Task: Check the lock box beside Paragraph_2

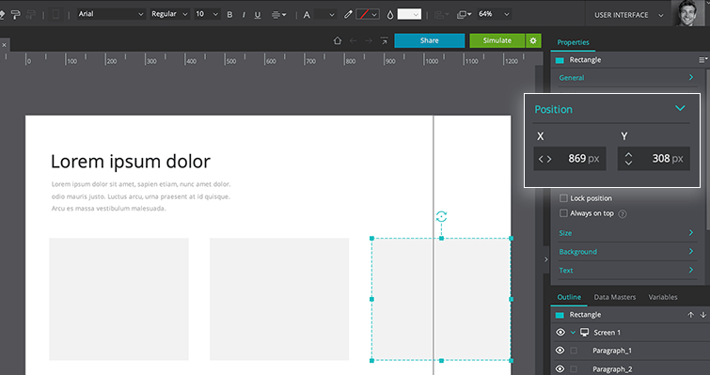Action: tap(574, 369)
